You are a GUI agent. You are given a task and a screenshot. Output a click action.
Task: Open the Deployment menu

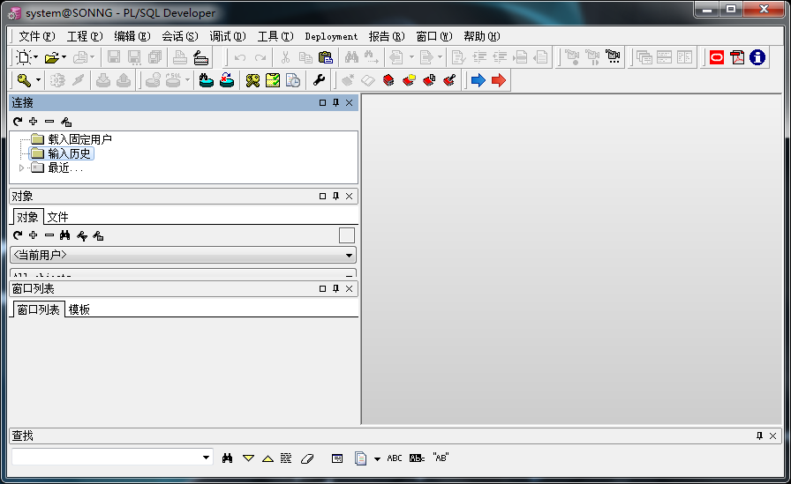tap(331, 36)
